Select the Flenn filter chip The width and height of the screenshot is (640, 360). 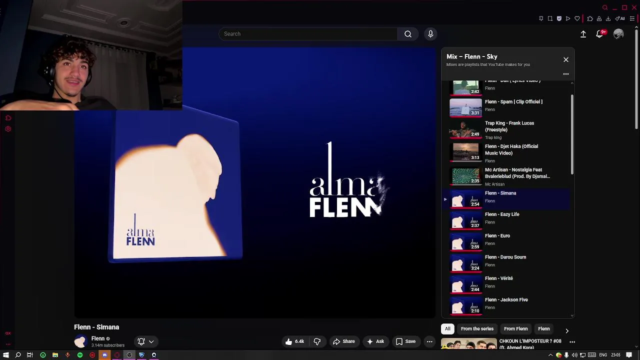click(x=543, y=329)
